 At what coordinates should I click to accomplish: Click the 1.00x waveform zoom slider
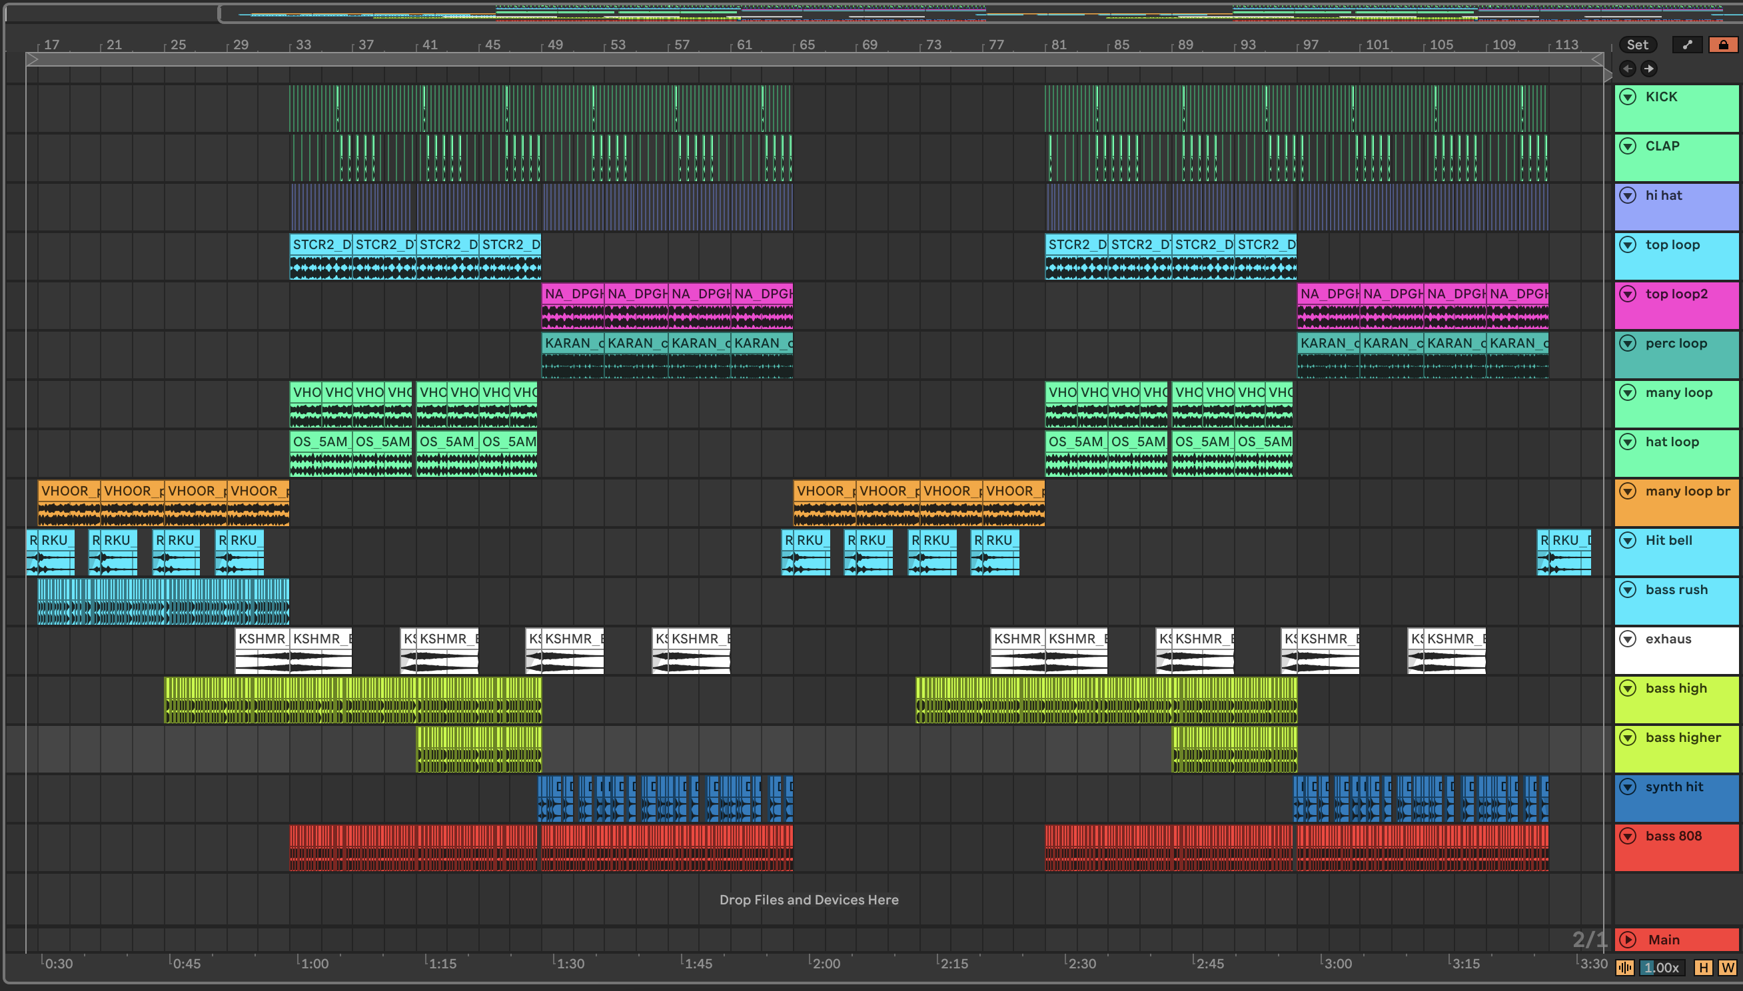pos(1662,967)
